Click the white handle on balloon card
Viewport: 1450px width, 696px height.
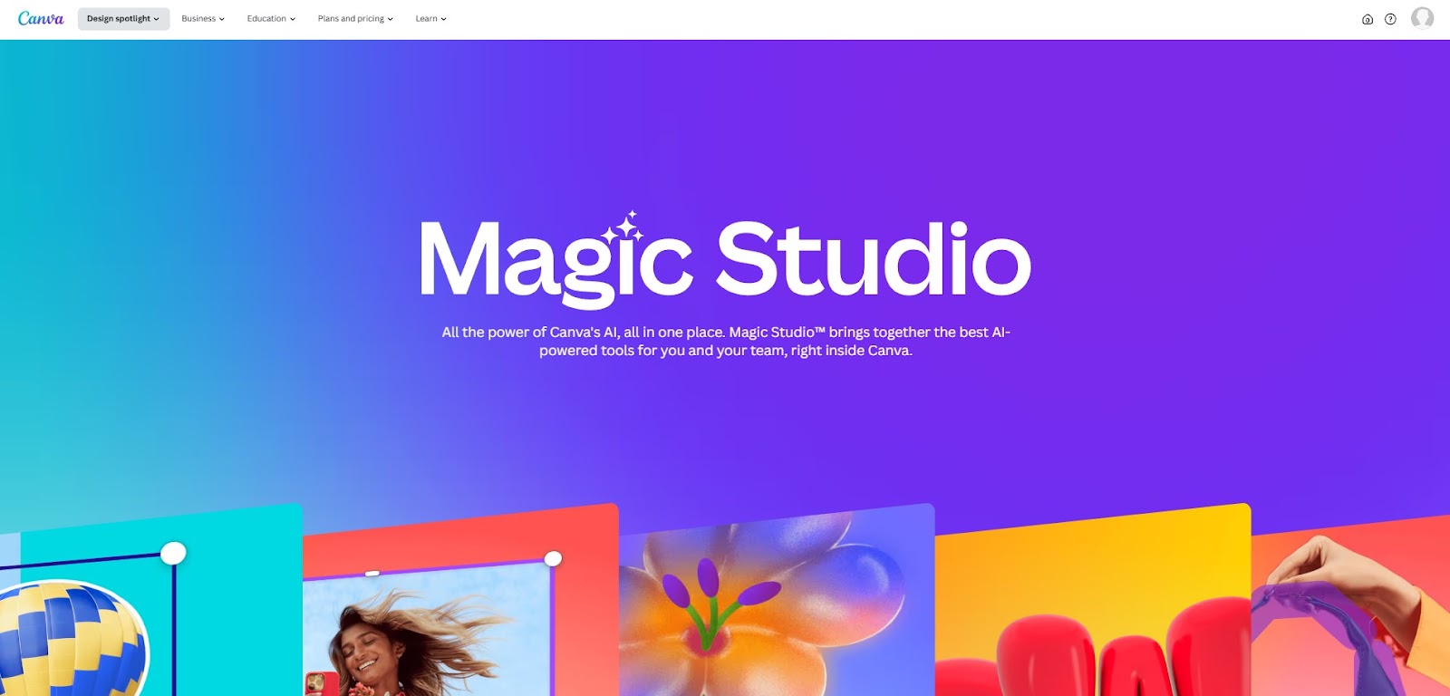[x=173, y=553]
